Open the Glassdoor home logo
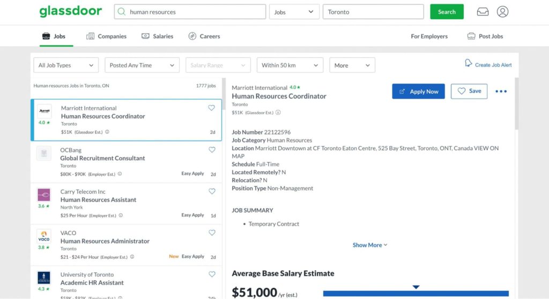 pyautogui.click(x=70, y=11)
